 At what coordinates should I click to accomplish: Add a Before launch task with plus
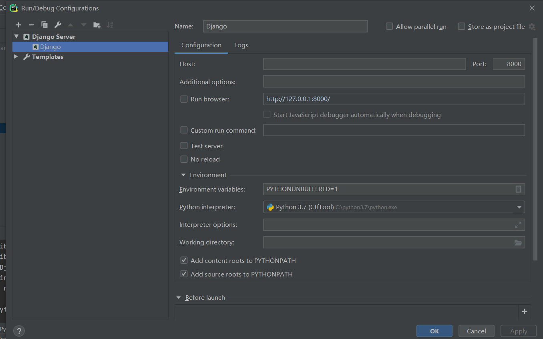point(525,311)
